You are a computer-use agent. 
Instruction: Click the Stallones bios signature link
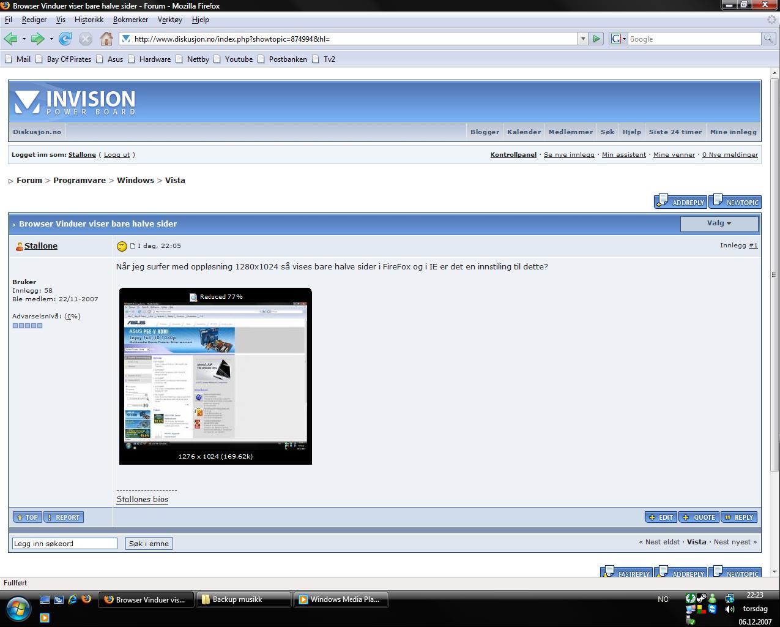(x=143, y=500)
